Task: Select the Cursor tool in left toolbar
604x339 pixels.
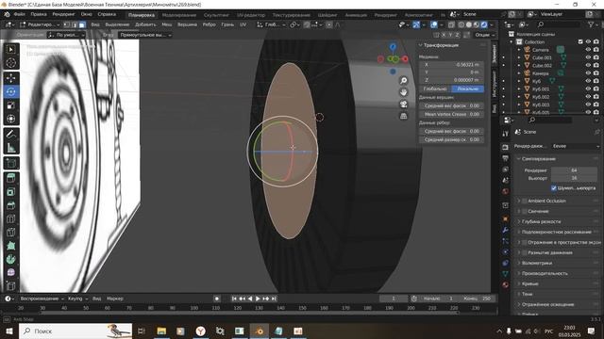Action: [x=10, y=63]
